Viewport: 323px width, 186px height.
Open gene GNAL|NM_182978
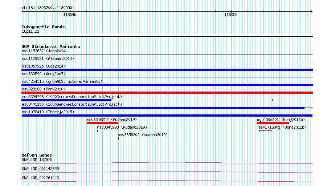pyautogui.click(x=37, y=159)
